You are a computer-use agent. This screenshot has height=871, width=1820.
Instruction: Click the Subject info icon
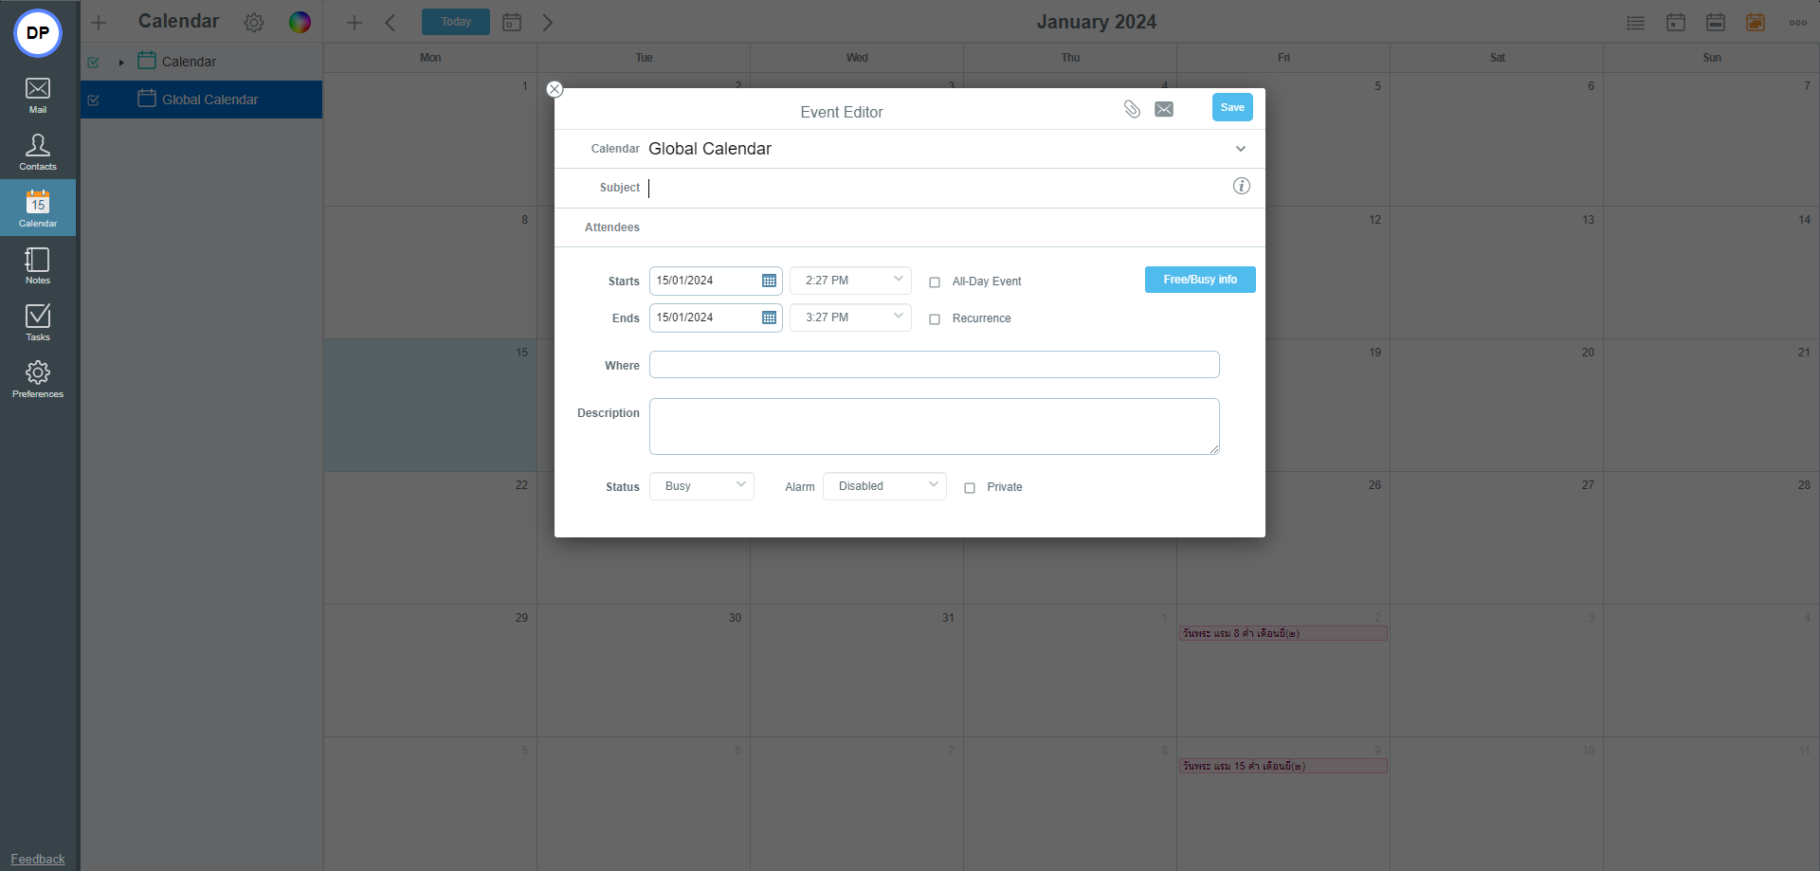click(x=1241, y=186)
